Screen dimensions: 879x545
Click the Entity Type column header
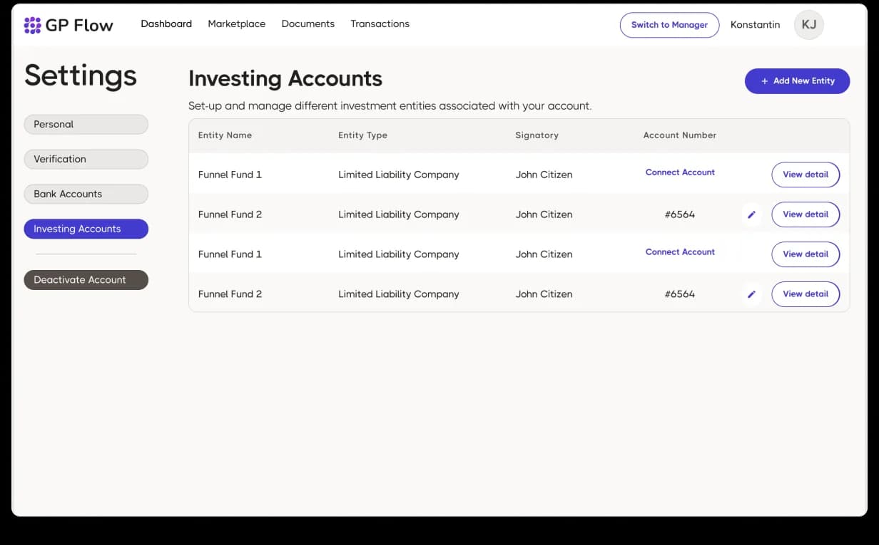(362, 135)
